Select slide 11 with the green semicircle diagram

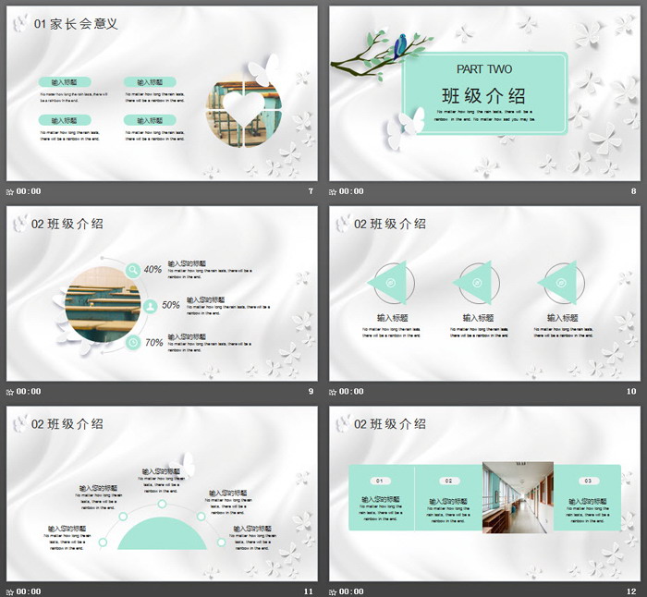(162, 493)
